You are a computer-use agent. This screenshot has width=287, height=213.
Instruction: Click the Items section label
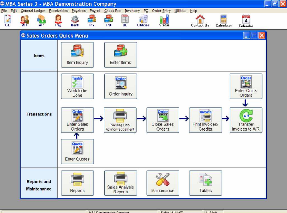(x=39, y=56)
